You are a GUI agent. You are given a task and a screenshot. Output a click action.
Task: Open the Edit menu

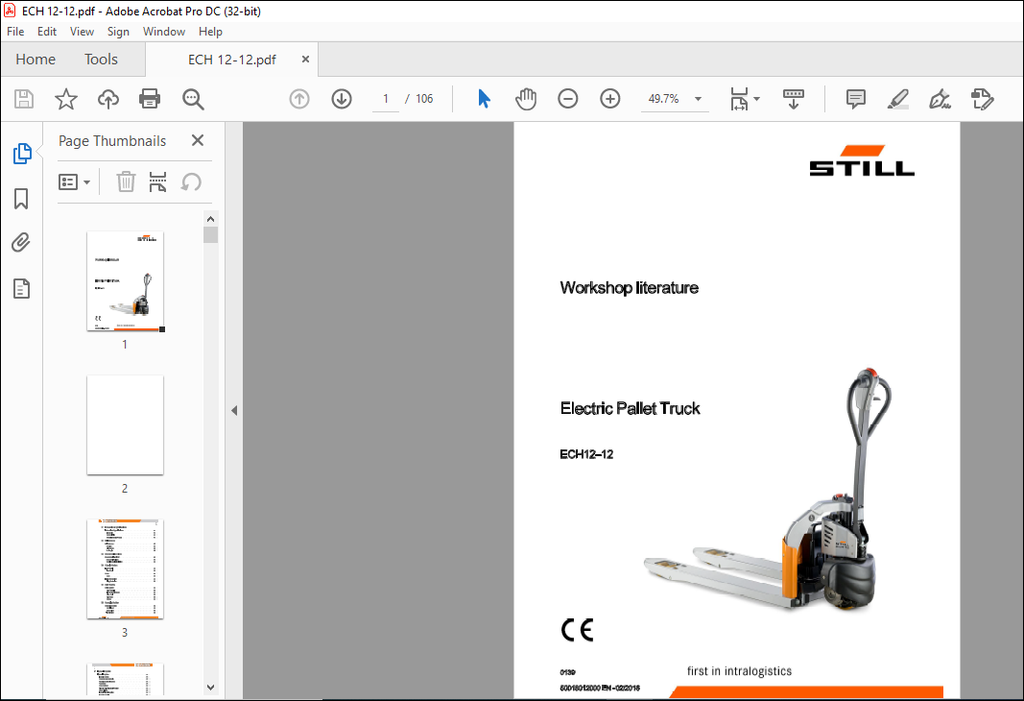click(46, 32)
